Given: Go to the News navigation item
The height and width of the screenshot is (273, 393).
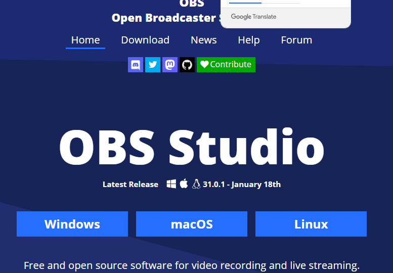Looking at the screenshot, I should coord(203,40).
